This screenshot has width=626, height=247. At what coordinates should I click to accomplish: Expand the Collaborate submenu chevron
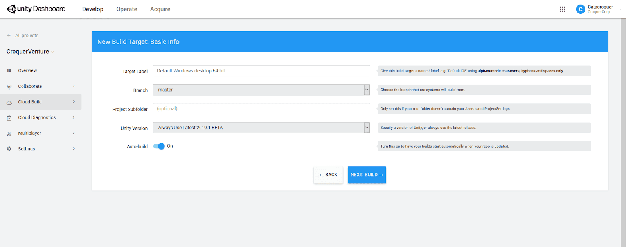click(74, 86)
